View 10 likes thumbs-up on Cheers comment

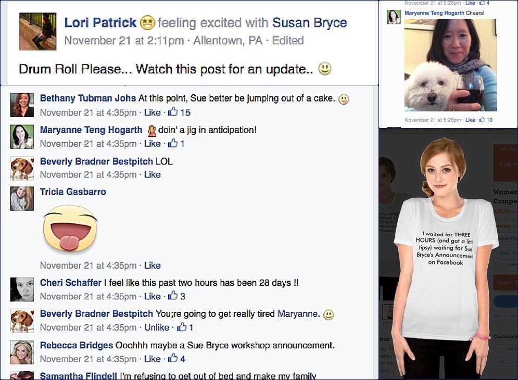pyautogui.click(x=486, y=120)
